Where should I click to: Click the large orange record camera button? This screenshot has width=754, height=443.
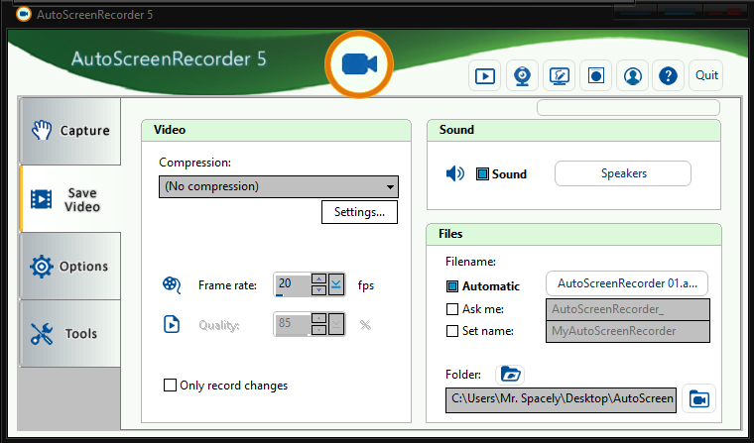359,64
